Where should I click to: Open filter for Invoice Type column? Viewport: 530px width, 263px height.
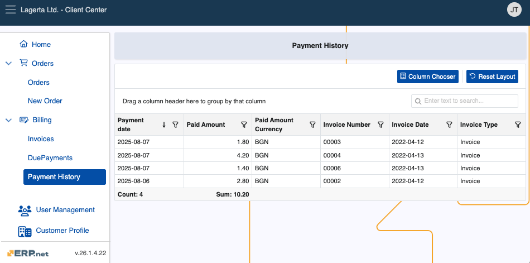pos(518,125)
